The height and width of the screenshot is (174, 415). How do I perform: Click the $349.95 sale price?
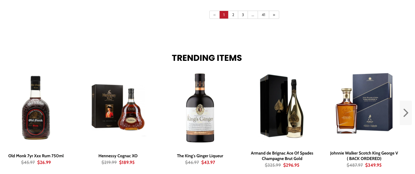coord(373,165)
